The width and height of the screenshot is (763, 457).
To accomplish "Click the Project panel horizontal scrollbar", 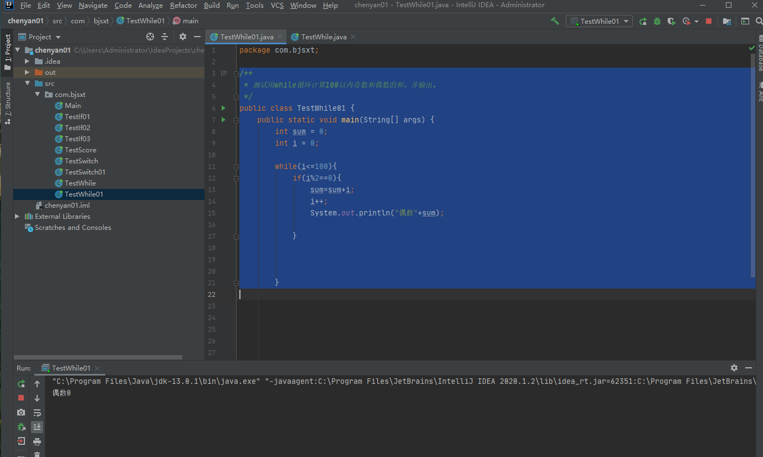I will [x=98, y=357].
